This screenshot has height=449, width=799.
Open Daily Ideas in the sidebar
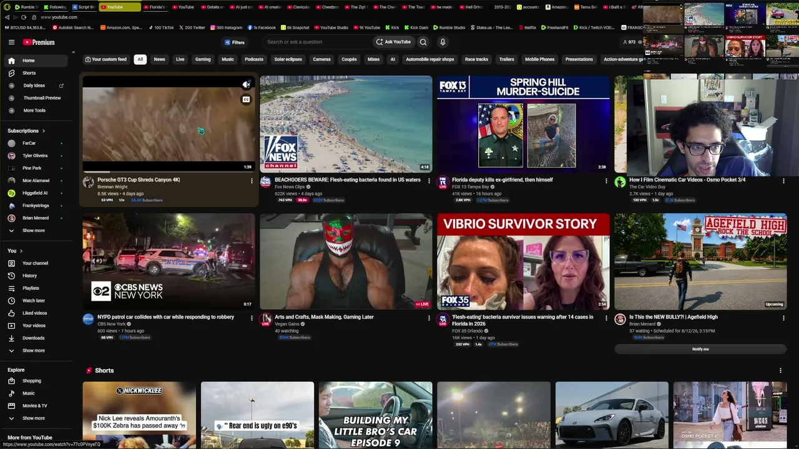pos(34,85)
